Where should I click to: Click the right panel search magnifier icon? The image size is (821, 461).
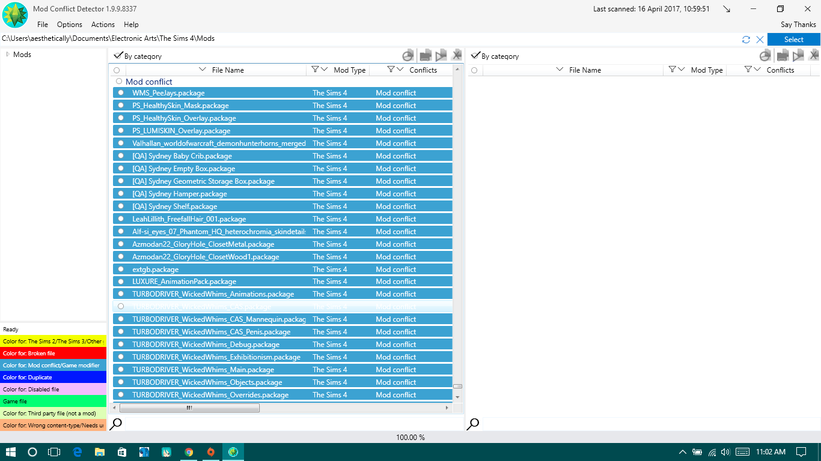[473, 424]
